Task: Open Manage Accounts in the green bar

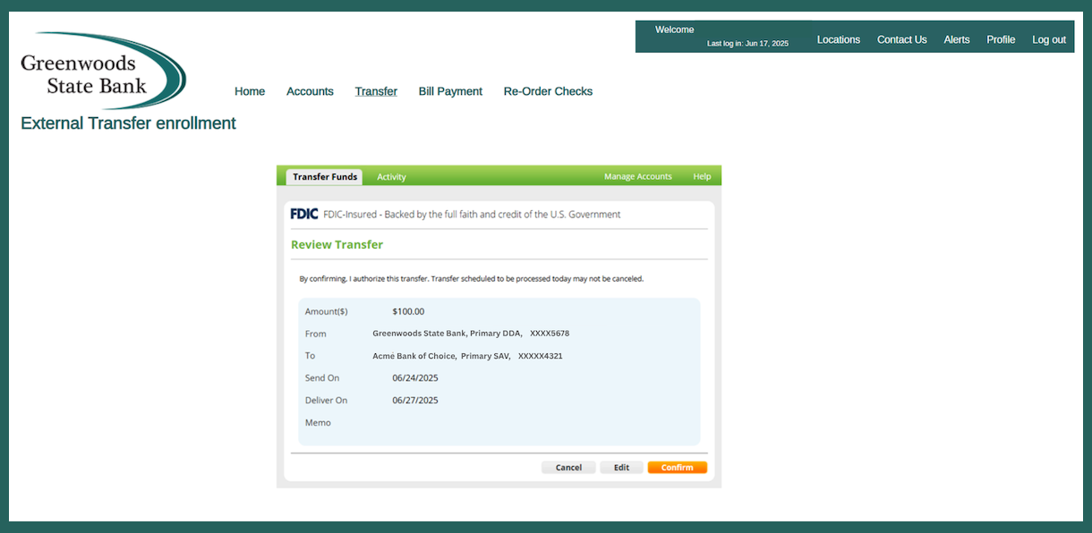Action: 637,177
